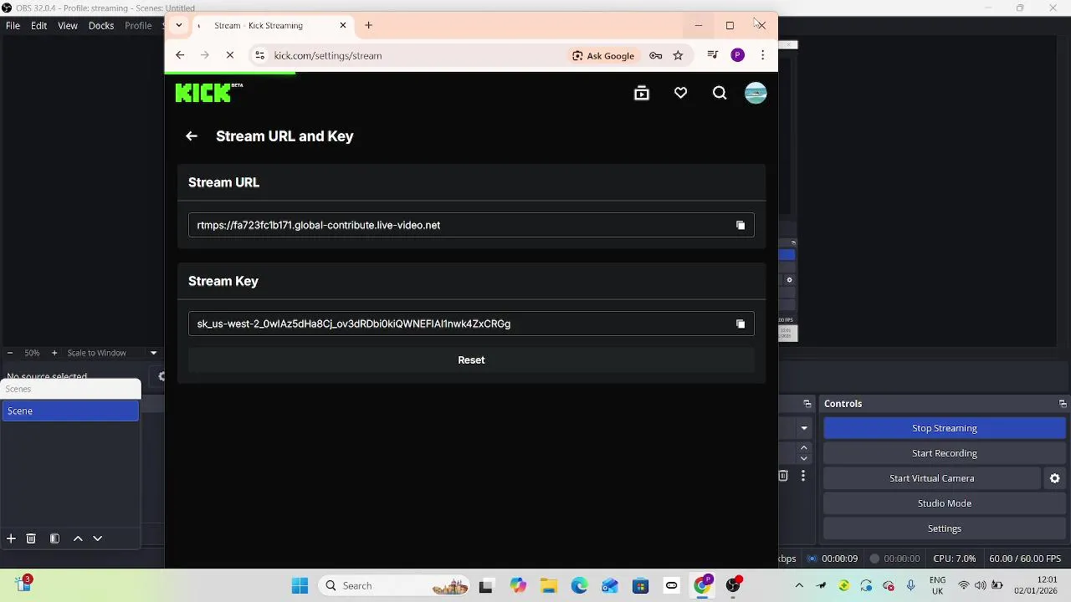This screenshot has width=1071, height=602.
Task: Move scene up in OBS Scenes dock
Action: (78, 538)
